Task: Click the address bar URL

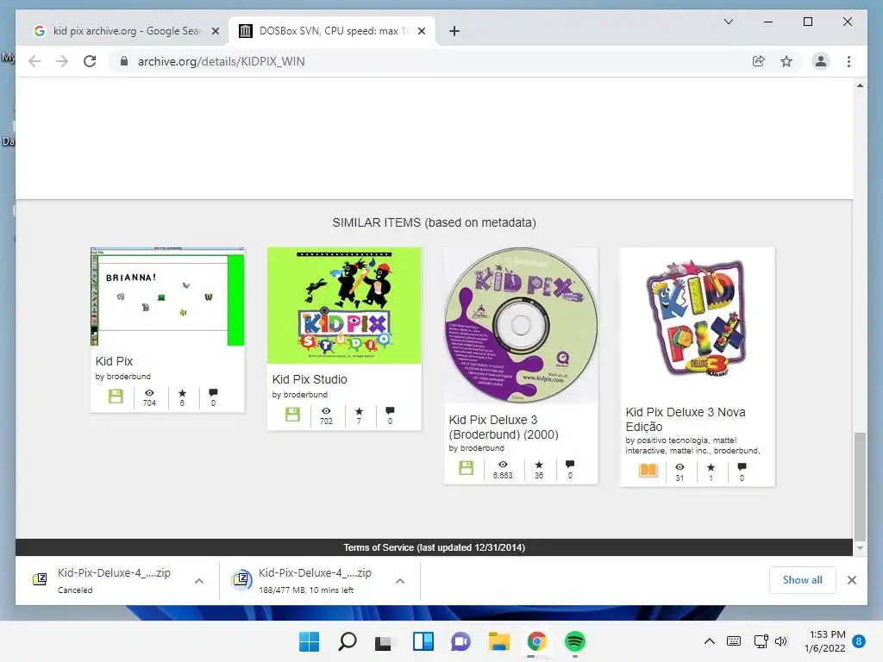Action: click(x=222, y=61)
